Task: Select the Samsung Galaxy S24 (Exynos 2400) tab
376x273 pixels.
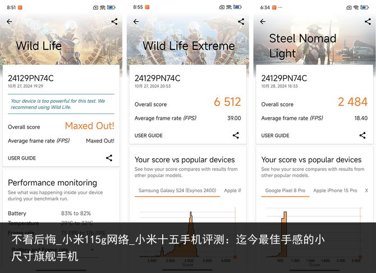Action: pyautogui.click(x=177, y=190)
